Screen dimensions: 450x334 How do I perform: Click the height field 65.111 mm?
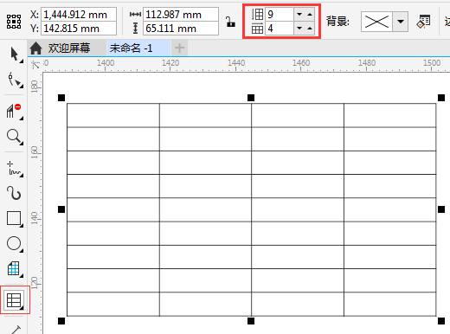point(181,29)
